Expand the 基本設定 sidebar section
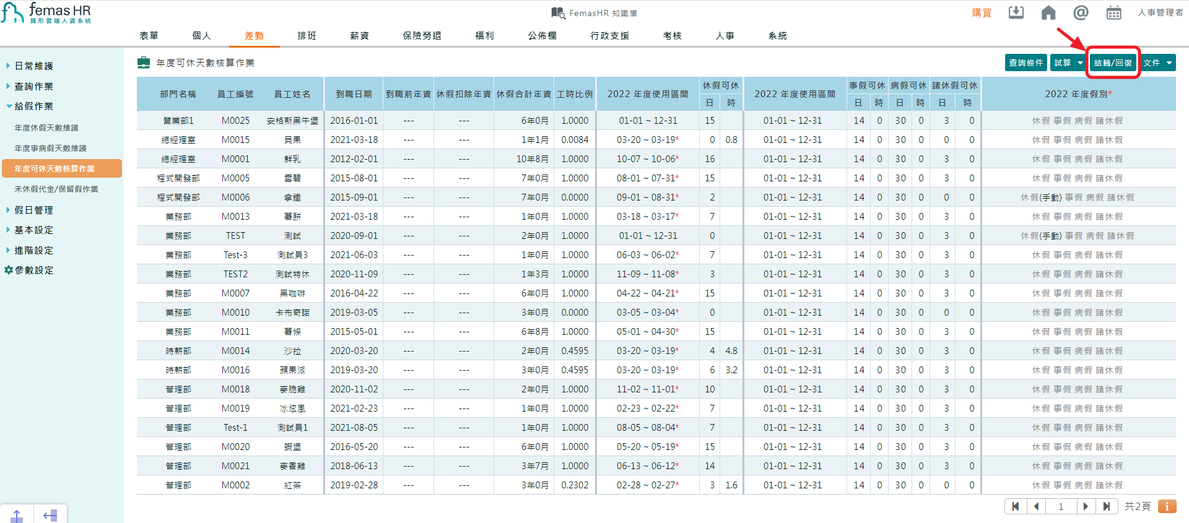 33,230
